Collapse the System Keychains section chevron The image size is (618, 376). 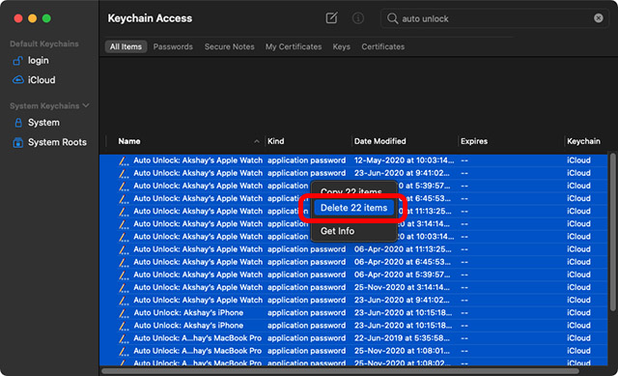86,105
